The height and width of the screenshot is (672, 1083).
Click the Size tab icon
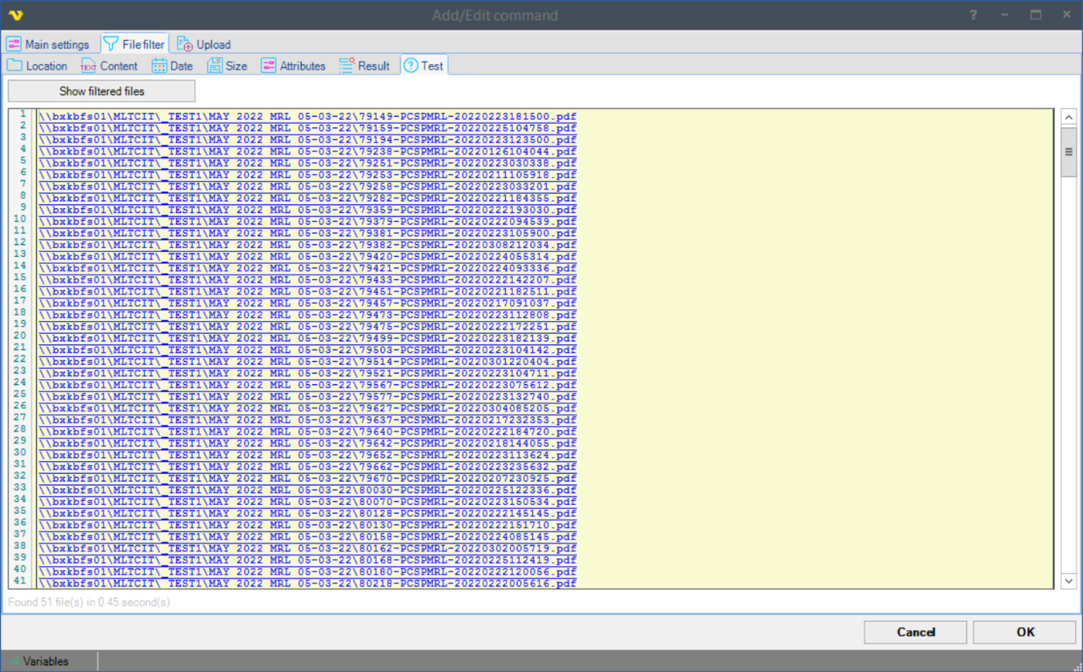[x=214, y=66]
